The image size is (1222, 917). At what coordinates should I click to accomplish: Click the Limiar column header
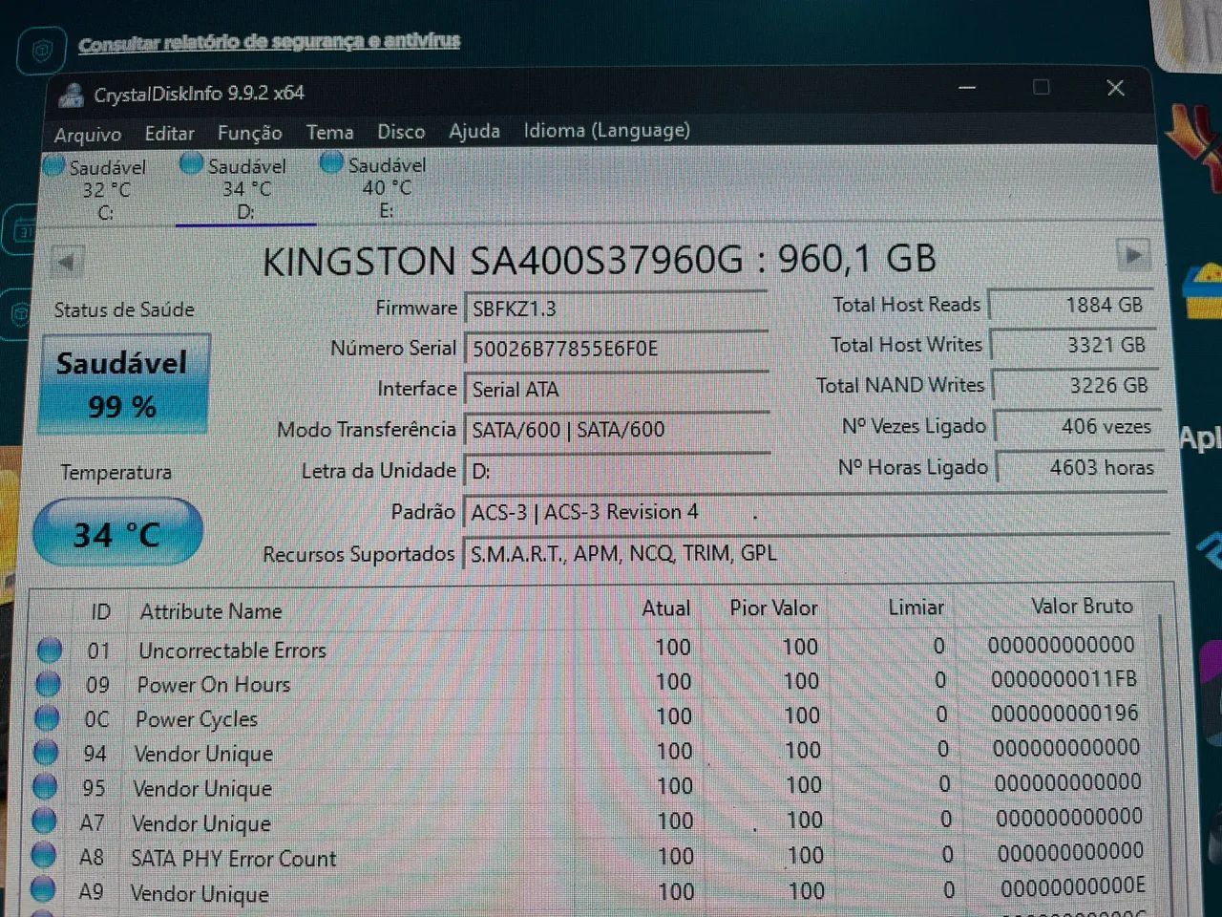916,607
